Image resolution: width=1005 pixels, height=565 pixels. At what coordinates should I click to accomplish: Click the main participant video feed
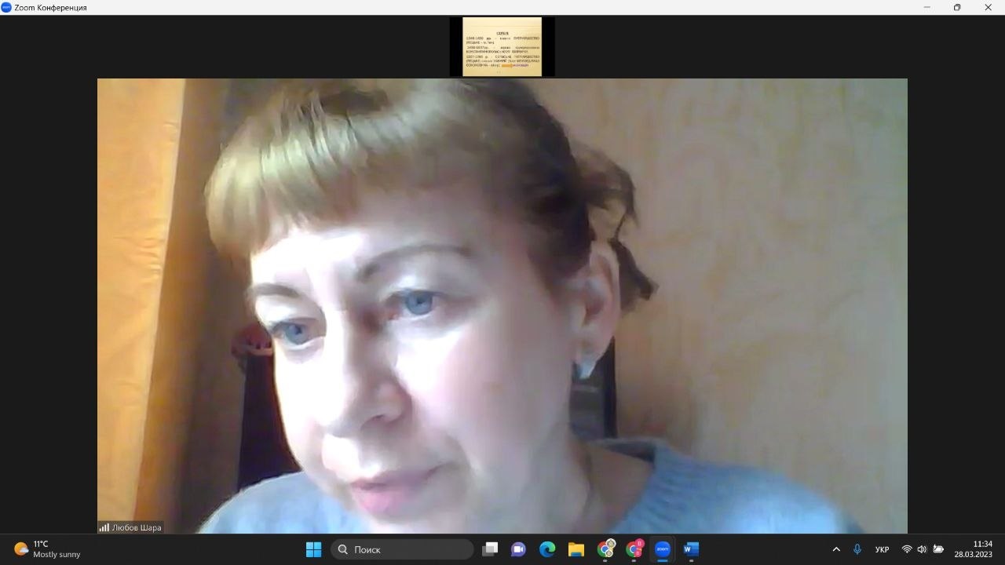pos(502,306)
